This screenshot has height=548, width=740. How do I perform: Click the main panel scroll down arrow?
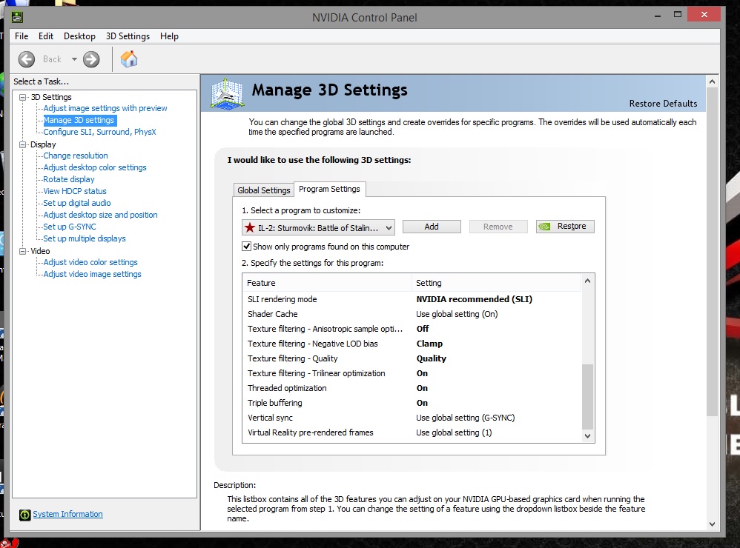712,524
